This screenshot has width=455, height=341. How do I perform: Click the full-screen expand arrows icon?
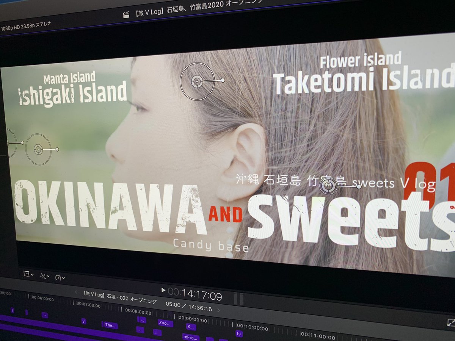pos(451,323)
